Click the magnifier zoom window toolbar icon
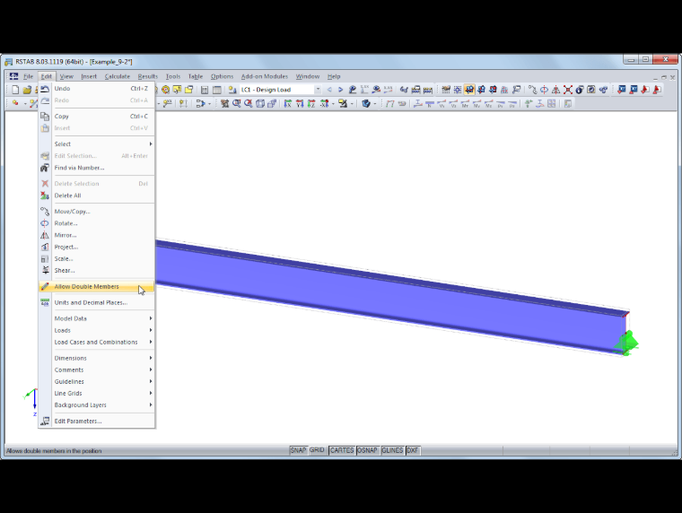The width and height of the screenshot is (682, 513). click(237, 104)
